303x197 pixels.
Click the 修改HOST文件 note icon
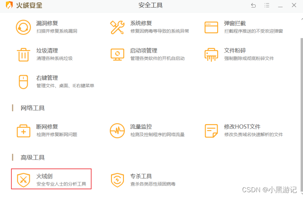tap(211, 131)
